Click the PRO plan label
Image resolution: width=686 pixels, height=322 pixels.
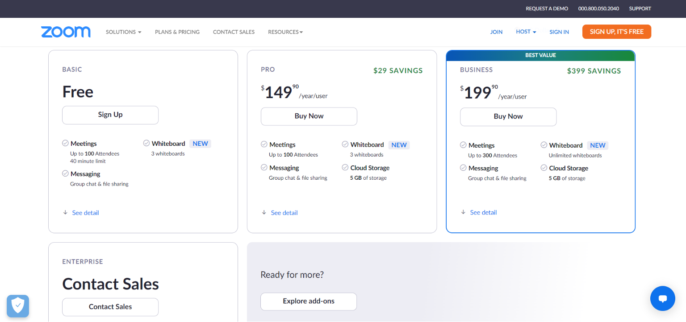[x=268, y=70]
